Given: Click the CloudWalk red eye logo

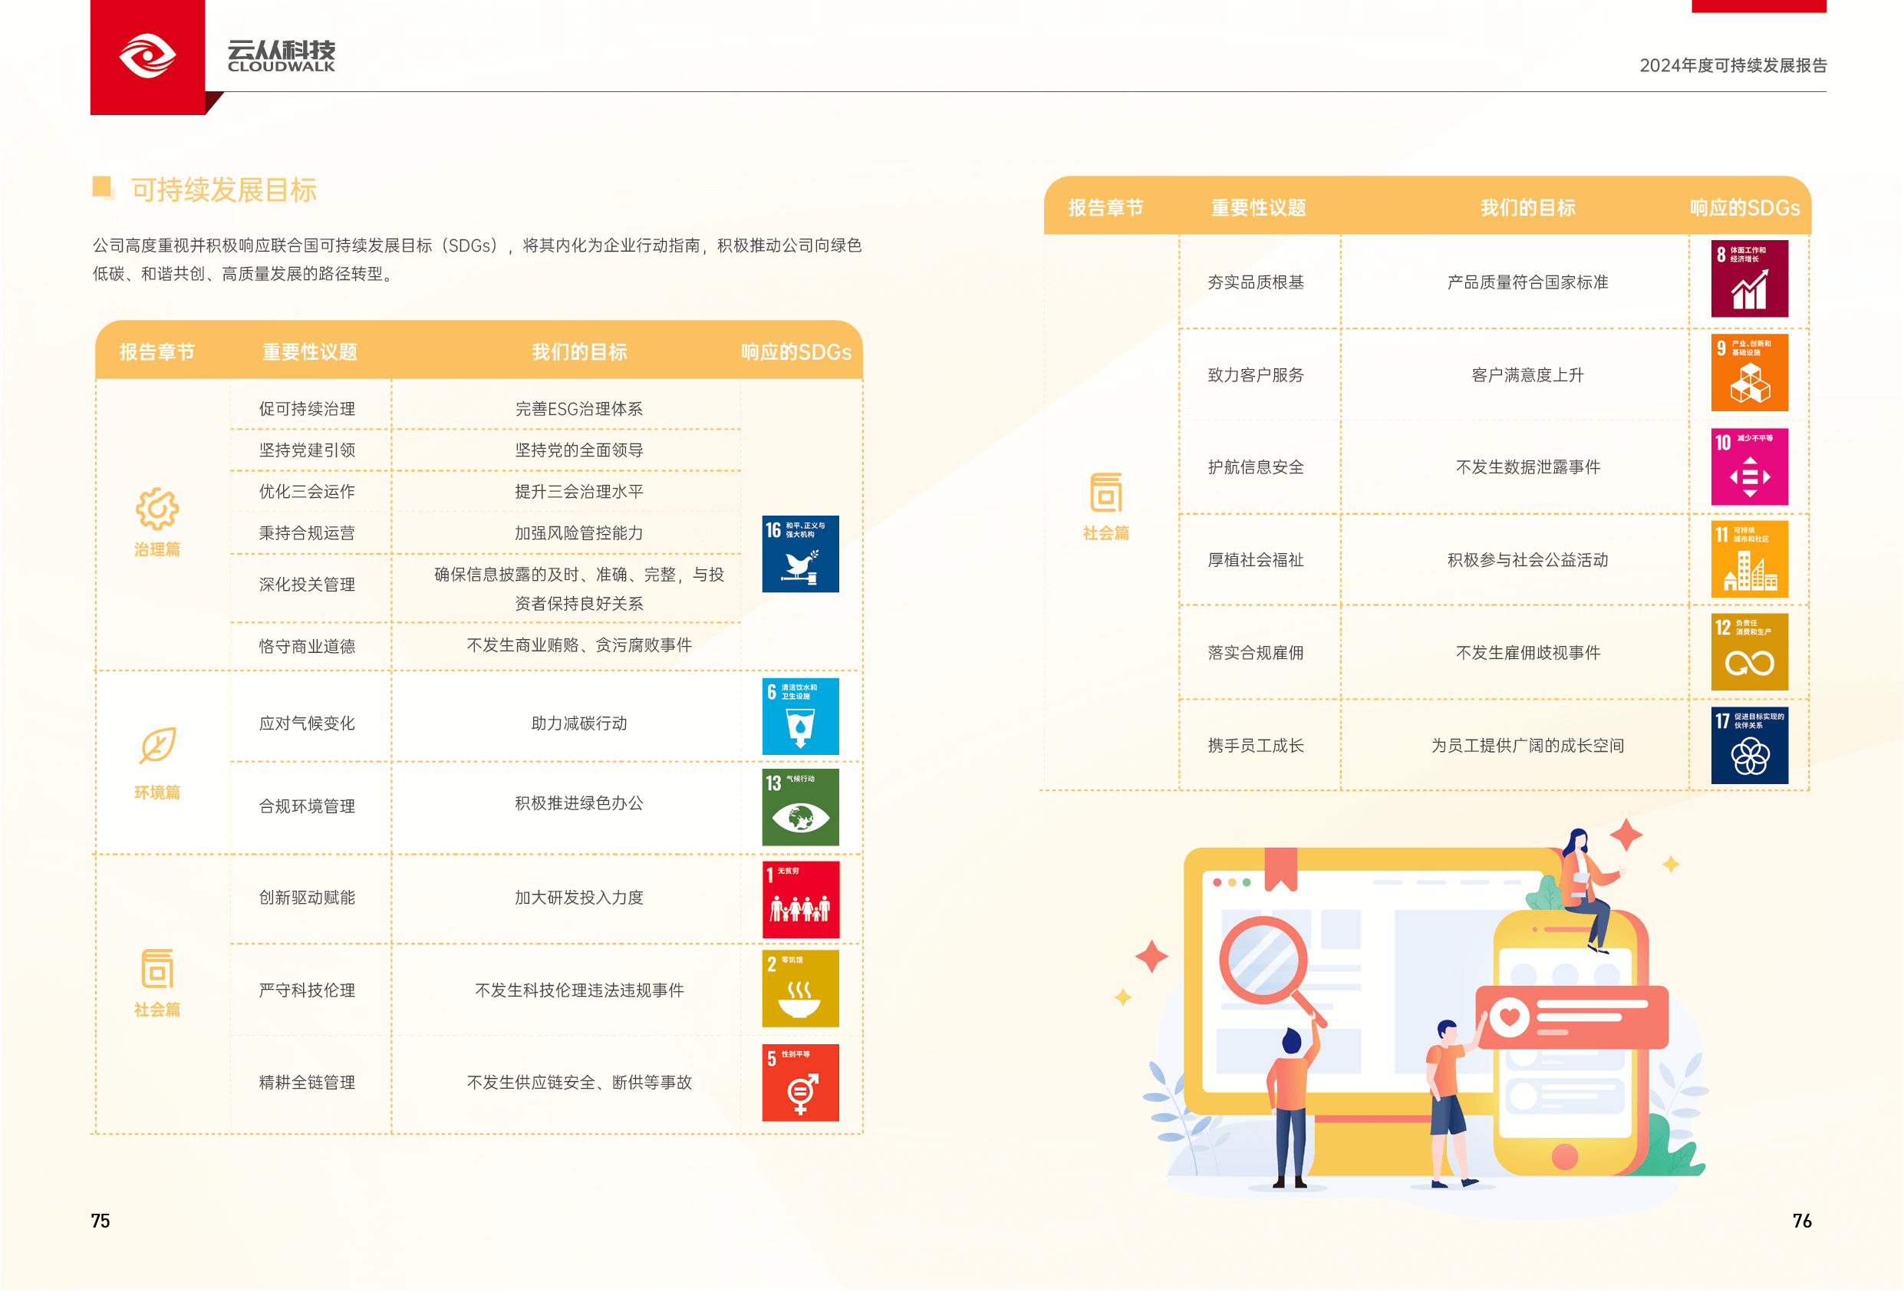Looking at the screenshot, I should coord(147,57).
